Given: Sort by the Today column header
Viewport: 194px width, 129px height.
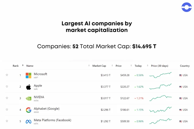Looking at the screenshot, I should (138, 66).
